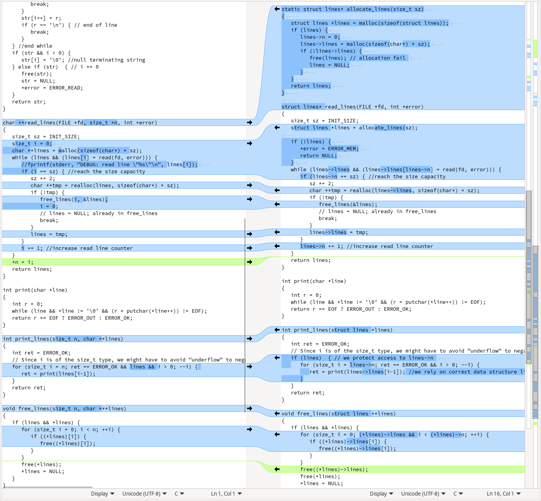541x501 pixels.
Task: Push "free((*lines)->lines);" insertion to the left pane
Action: [277, 470]
